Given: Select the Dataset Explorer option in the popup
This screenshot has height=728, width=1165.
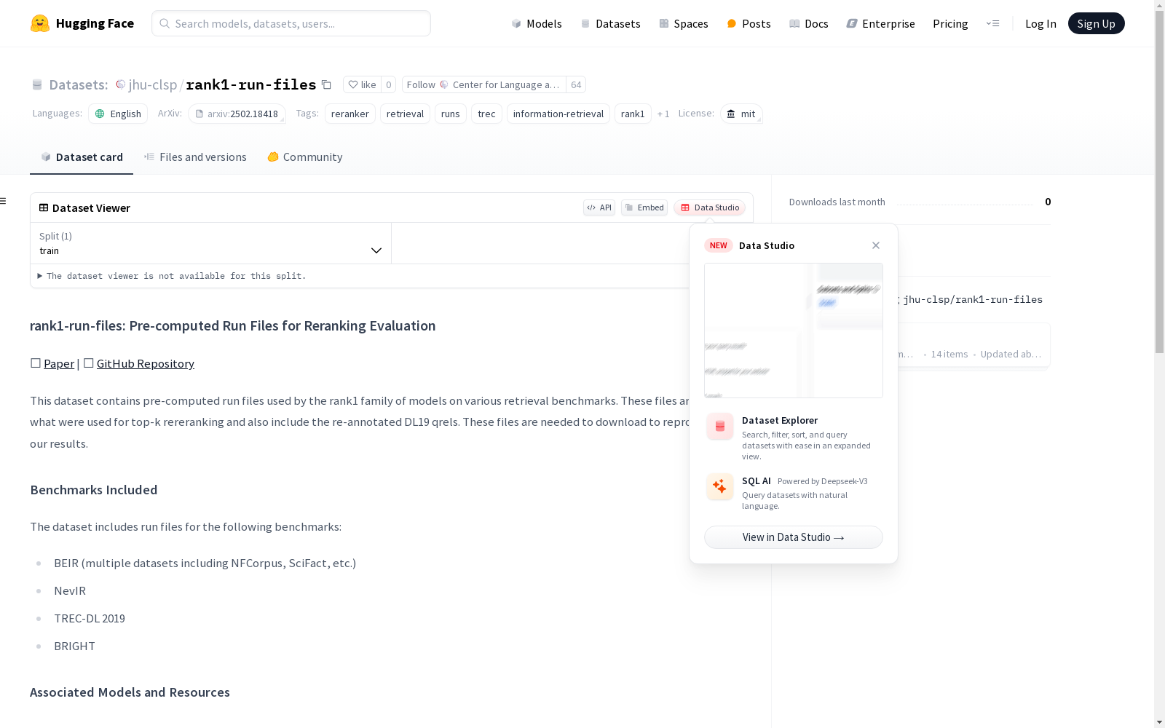Looking at the screenshot, I should click(x=794, y=438).
